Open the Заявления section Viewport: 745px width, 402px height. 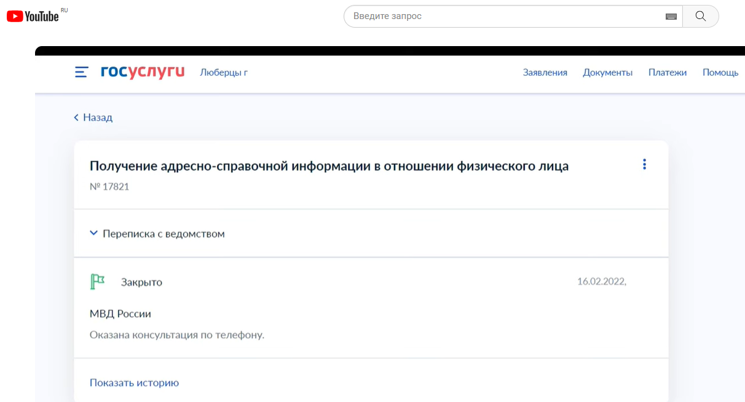pyautogui.click(x=545, y=73)
